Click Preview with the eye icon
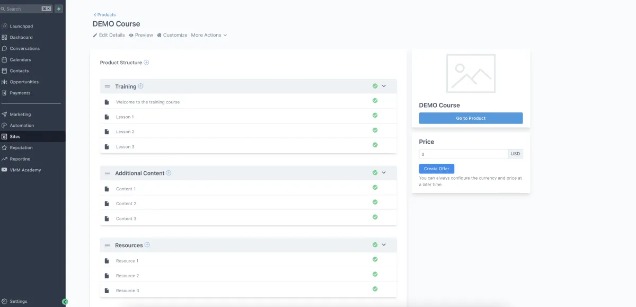The image size is (636, 307). coord(141,35)
